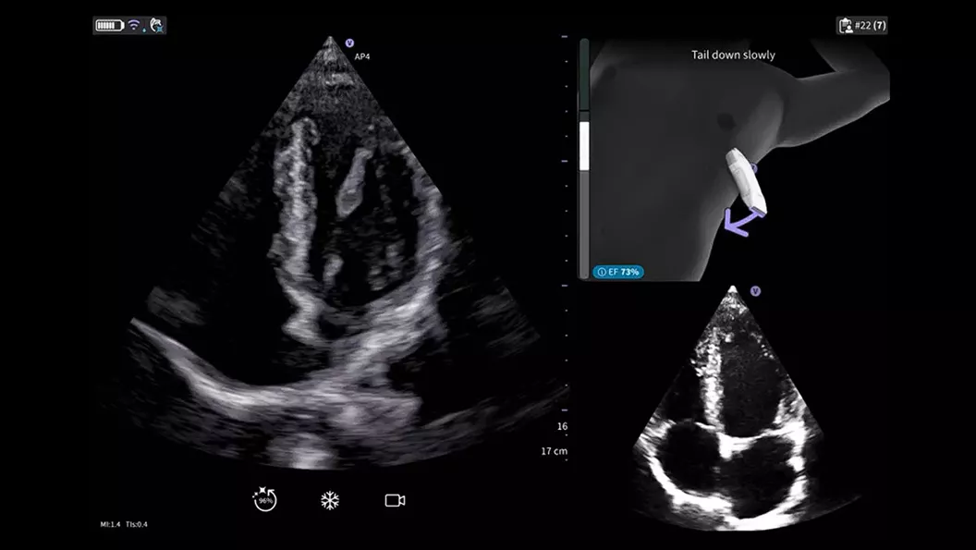Click the purple V orientation marker beside AP4
This screenshot has width=976, height=550.
[349, 43]
